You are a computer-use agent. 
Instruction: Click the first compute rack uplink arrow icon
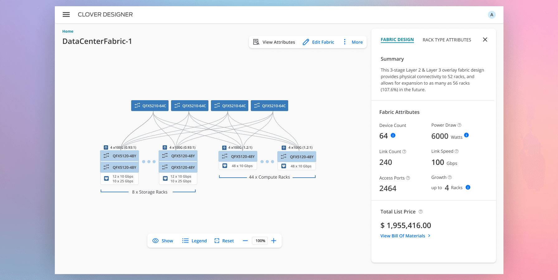click(224, 148)
